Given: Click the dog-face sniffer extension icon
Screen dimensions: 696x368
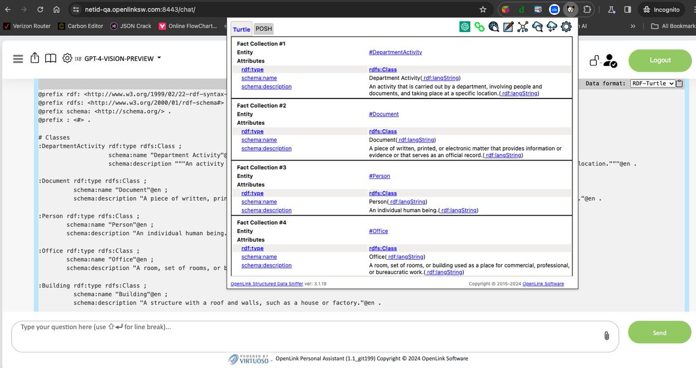Looking at the screenshot, I should pos(571,9).
